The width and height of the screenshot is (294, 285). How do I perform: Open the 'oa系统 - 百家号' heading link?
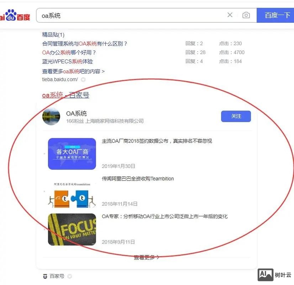tap(65, 95)
